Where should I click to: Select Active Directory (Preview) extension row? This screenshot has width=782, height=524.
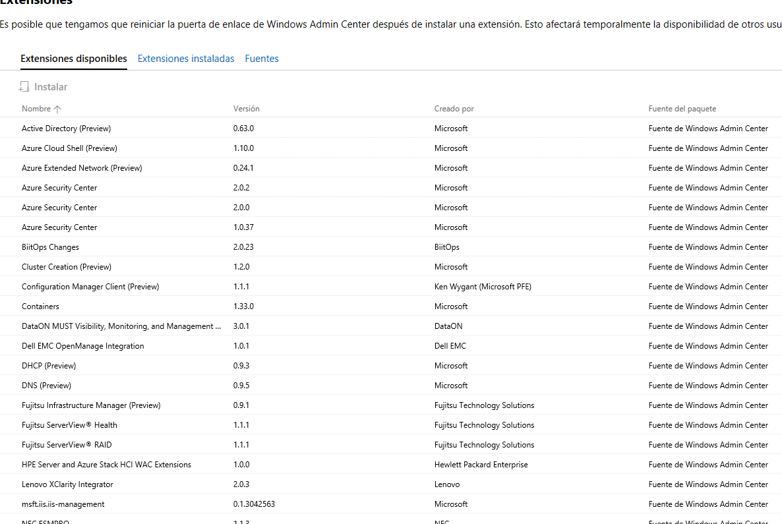[x=66, y=129]
